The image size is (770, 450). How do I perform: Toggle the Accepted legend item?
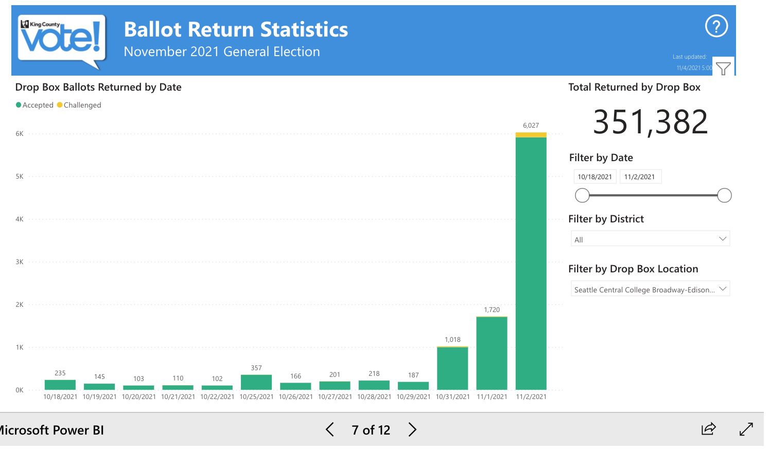35,105
